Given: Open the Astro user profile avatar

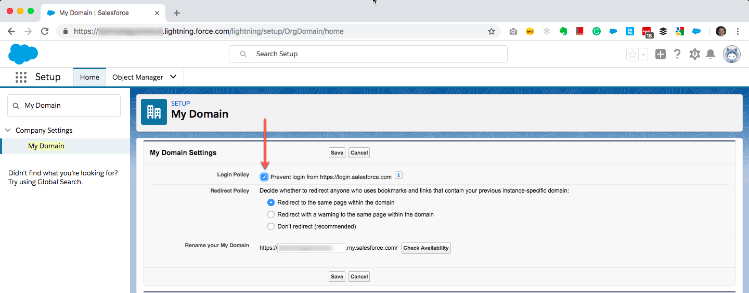Looking at the screenshot, I should 732,54.
